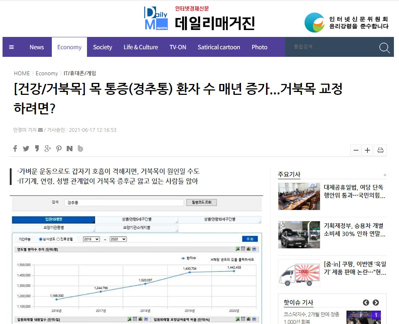Share via Google Plus icon
Image resolution: width=399 pixels, height=324 pixels.
pos(47,148)
